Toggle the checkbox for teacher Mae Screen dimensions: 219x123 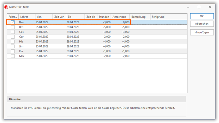tap(13, 56)
